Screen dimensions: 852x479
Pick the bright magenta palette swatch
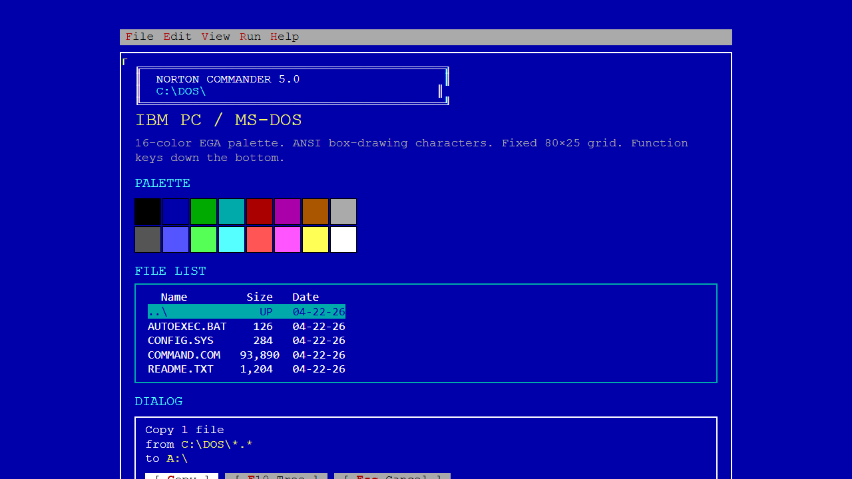288,239
